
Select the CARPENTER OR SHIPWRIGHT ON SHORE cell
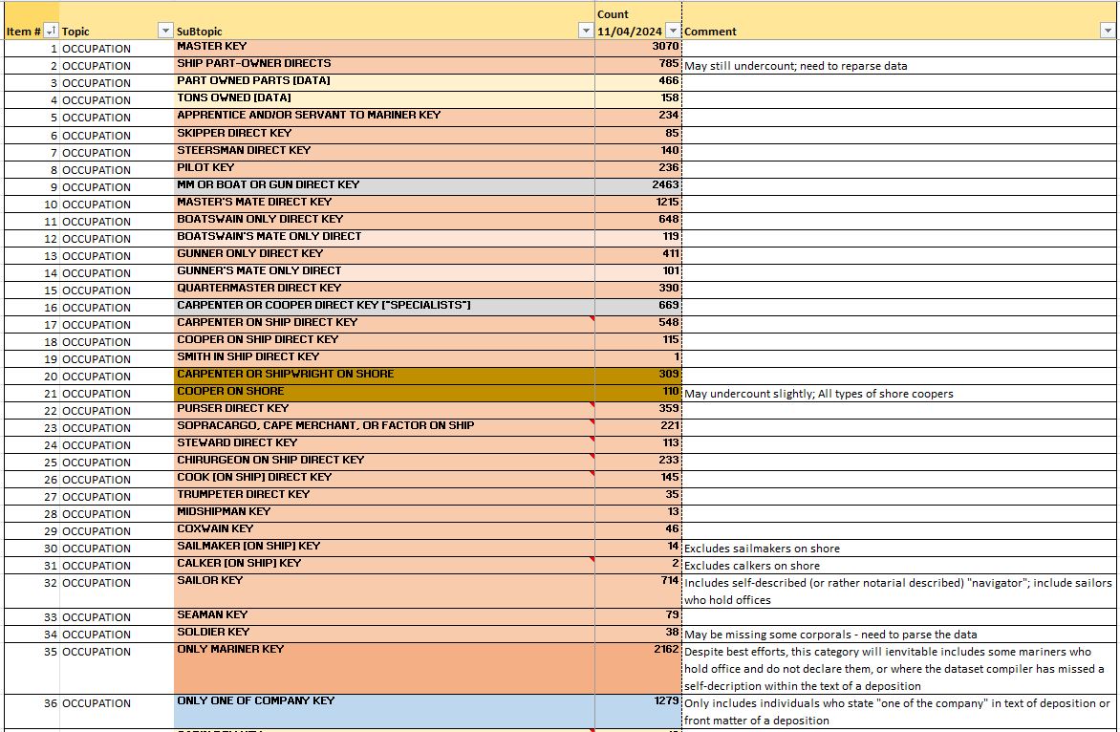tap(382, 374)
